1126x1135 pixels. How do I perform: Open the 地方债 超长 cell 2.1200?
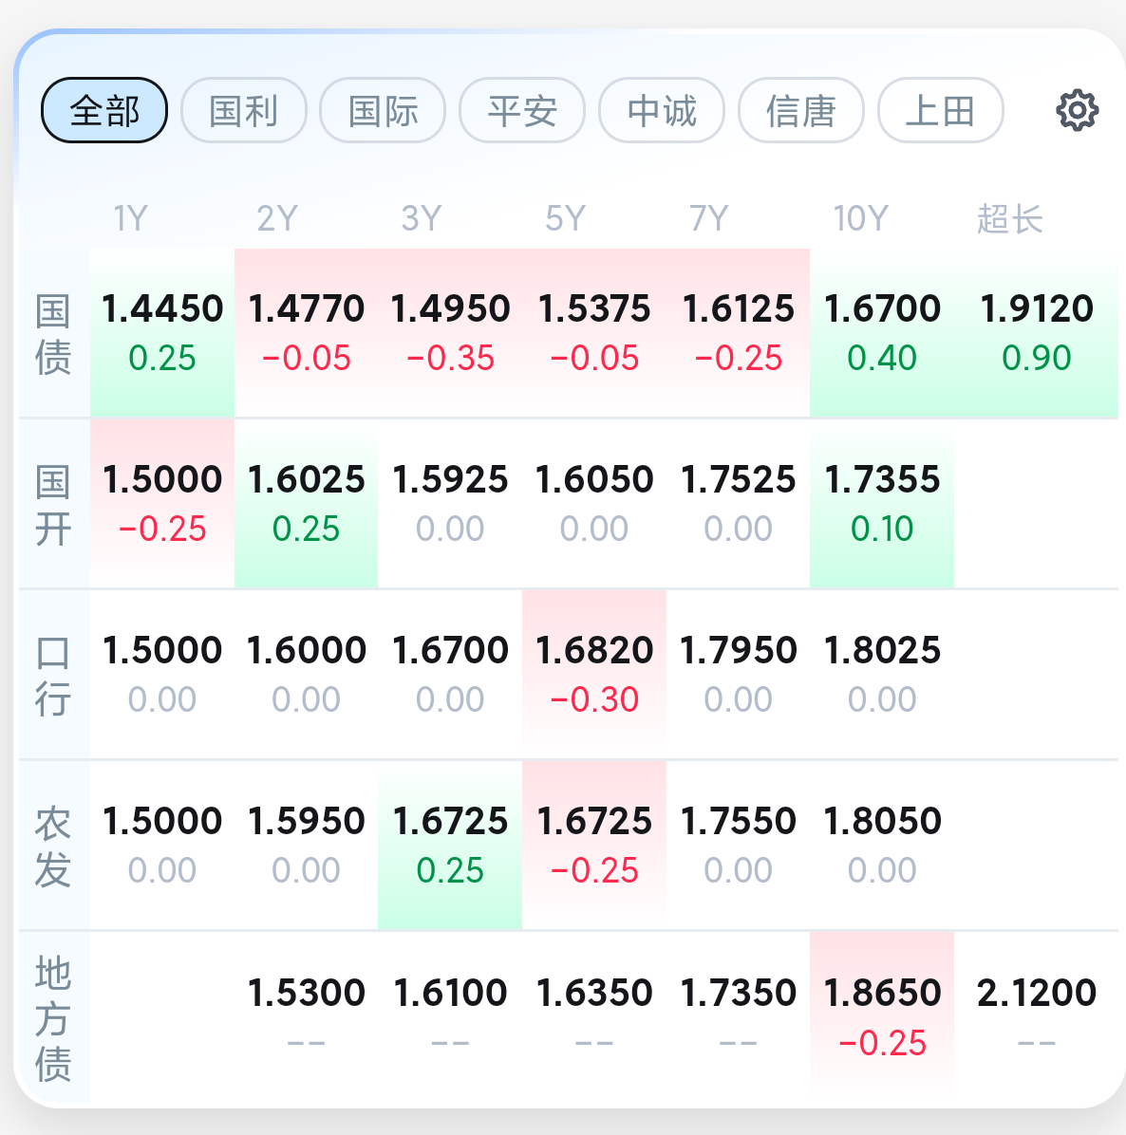pyautogui.click(x=1036, y=1015)
